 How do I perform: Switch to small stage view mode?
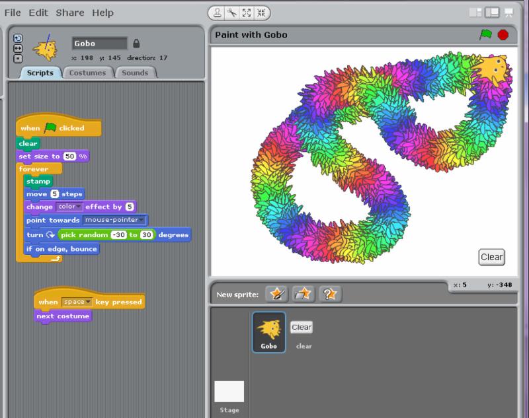point(475,13)
